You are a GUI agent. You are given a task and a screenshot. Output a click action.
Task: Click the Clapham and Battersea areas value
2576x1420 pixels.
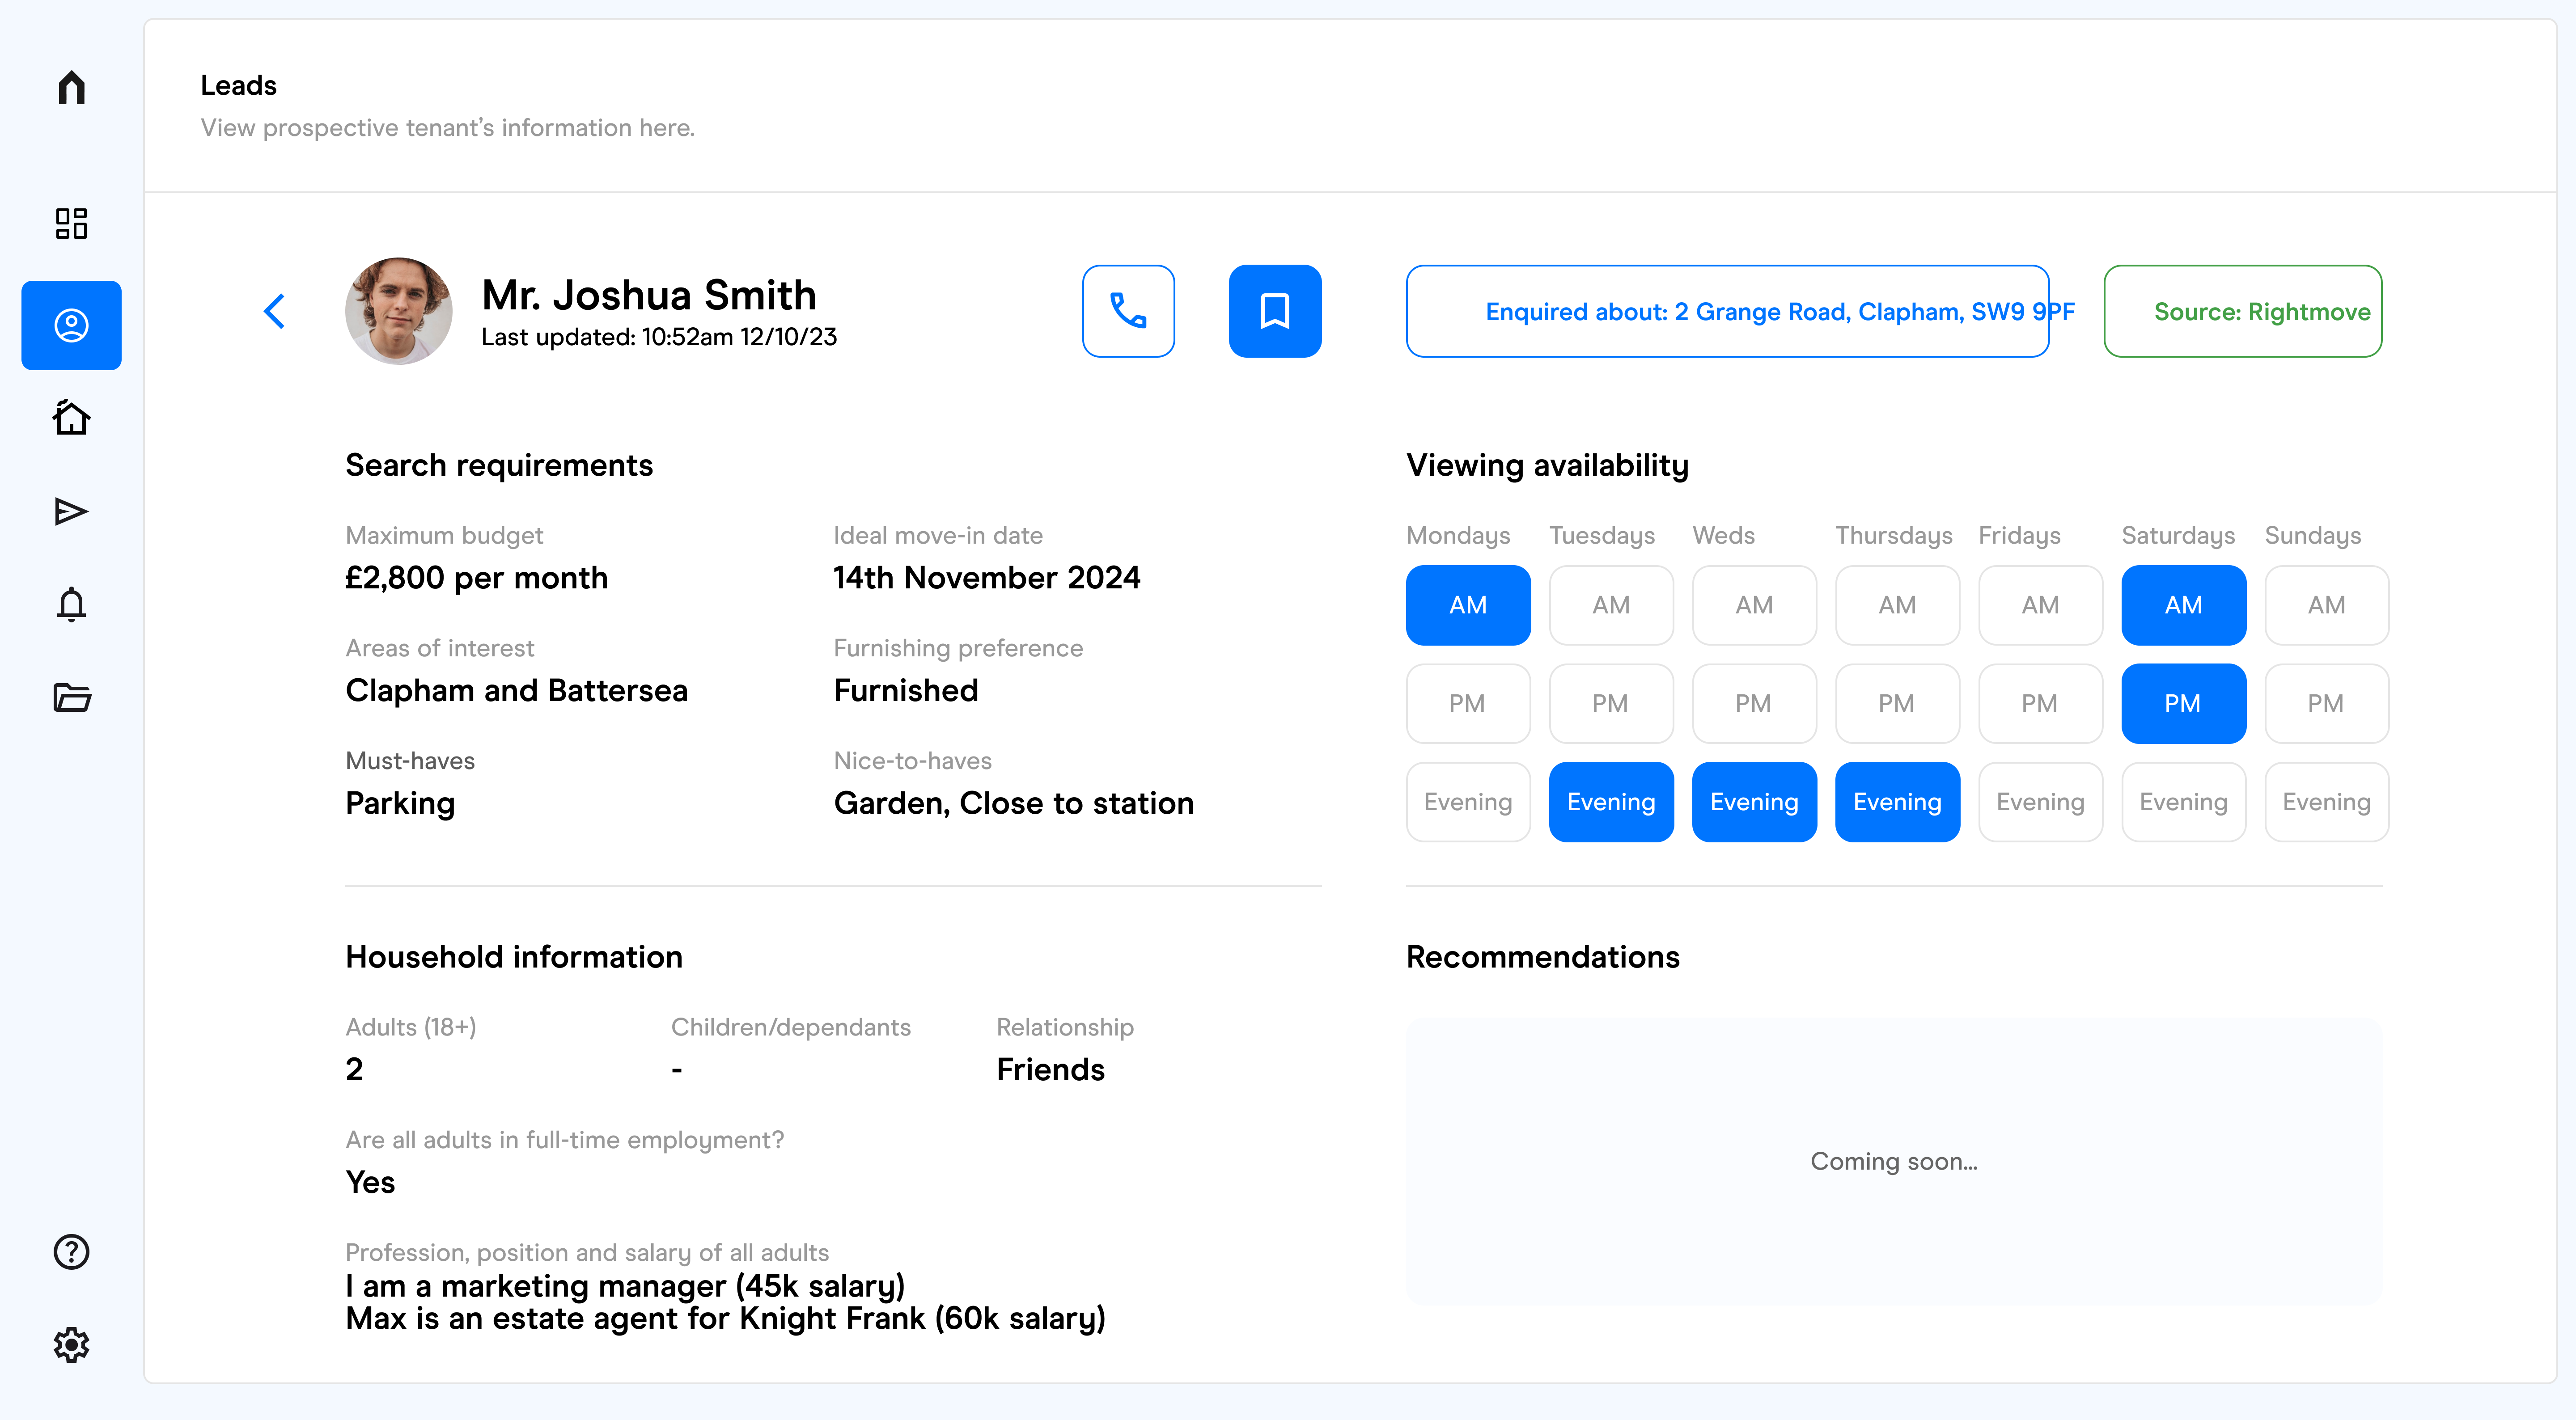516,691
